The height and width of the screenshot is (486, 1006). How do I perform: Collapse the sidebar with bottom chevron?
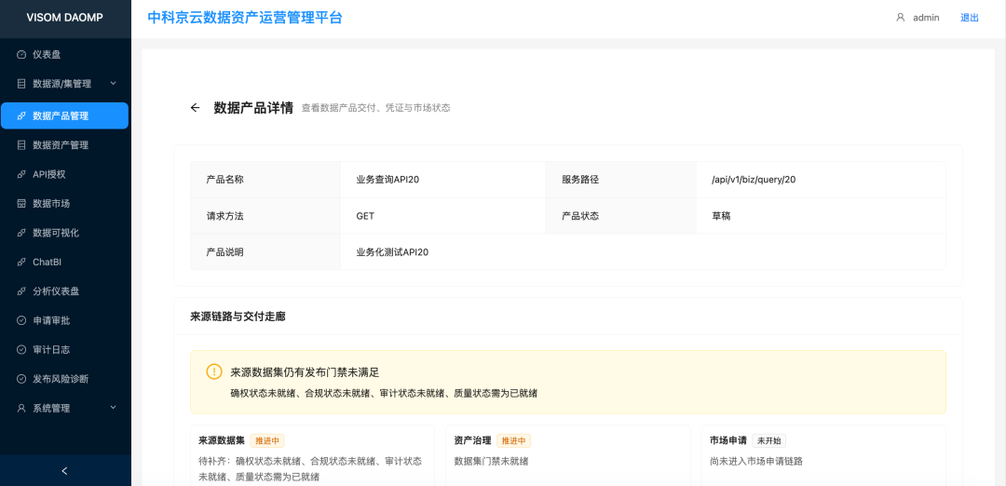pyautogui.click(x=64, y=470)
